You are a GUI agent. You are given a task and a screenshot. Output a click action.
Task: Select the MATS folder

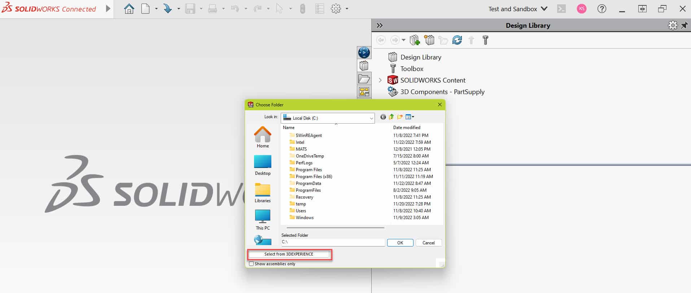pyautogui.click(x=298, y=149)
